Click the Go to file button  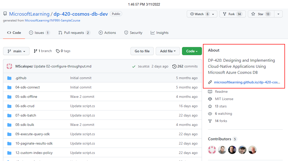point(142,51)
